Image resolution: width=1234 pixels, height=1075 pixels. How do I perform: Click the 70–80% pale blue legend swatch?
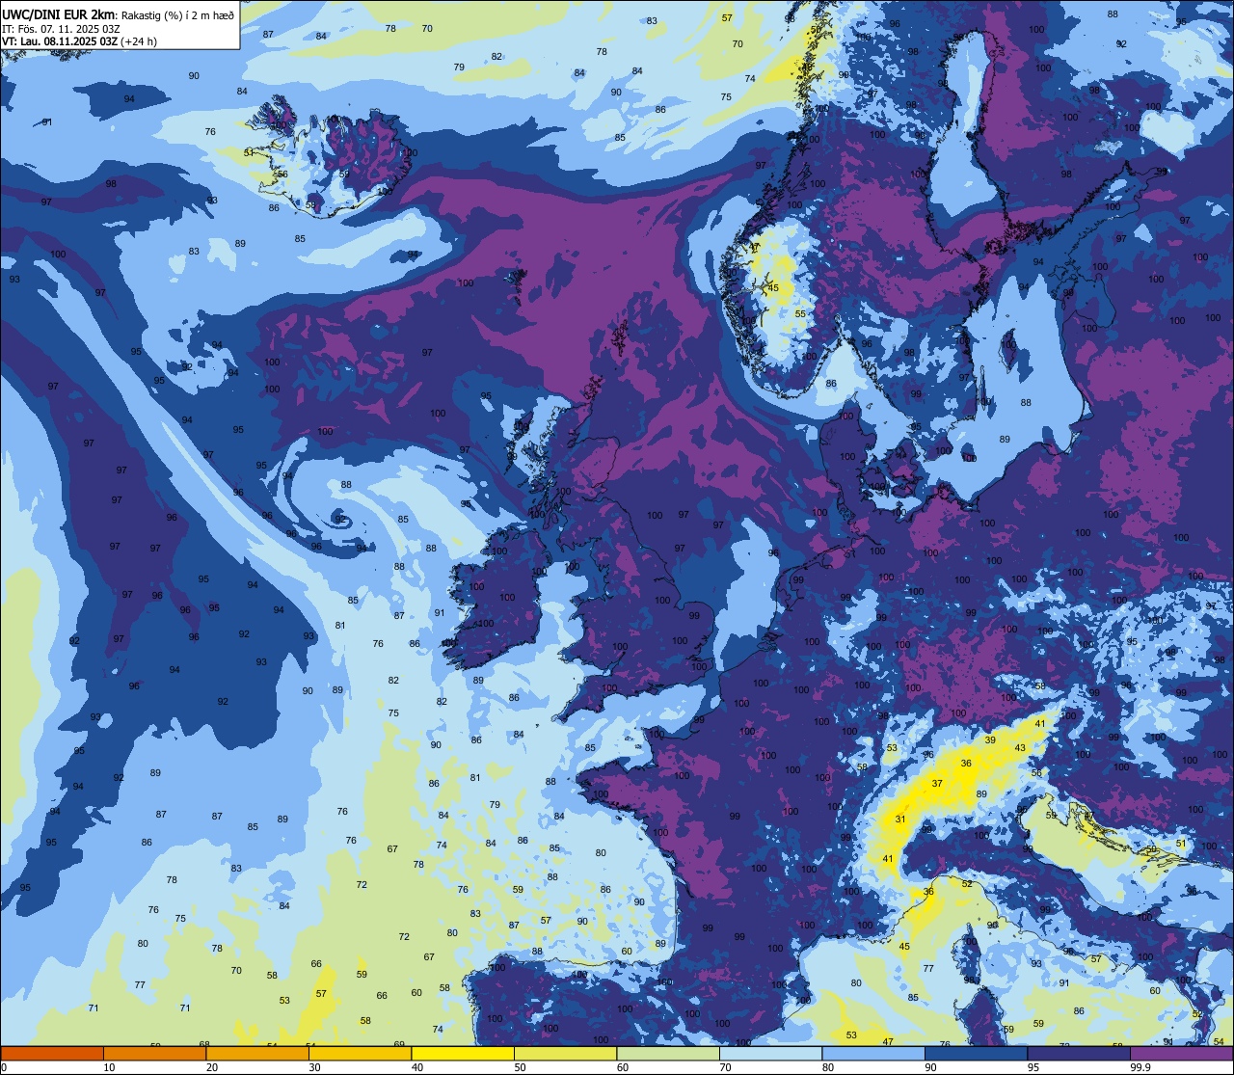770,1053
